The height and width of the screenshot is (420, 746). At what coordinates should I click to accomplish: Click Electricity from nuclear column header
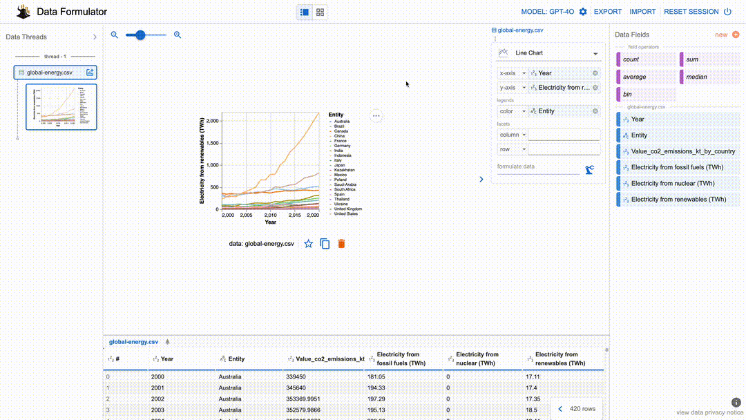tap(483, 359)
